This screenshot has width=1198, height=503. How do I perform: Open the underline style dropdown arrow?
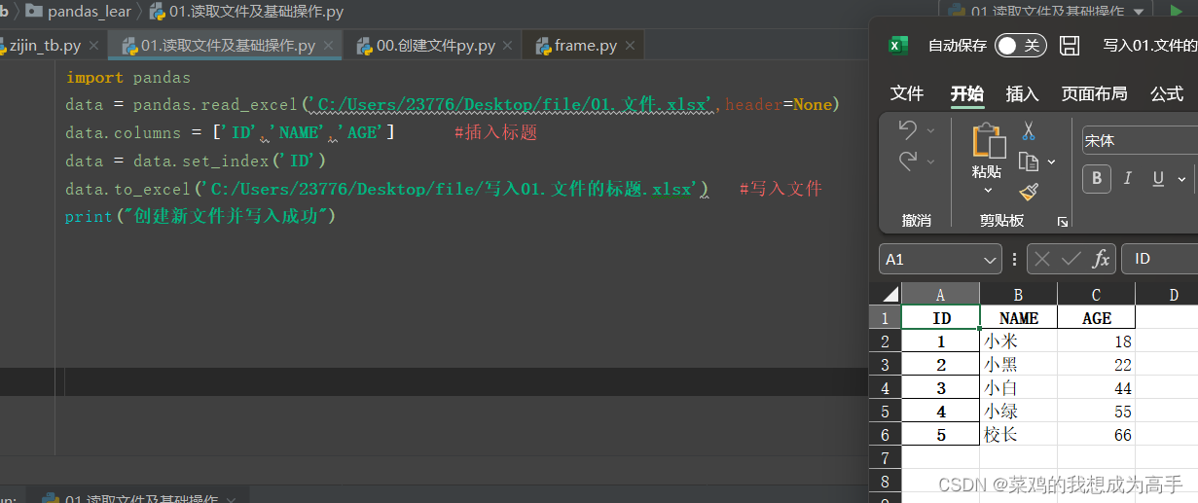click(x=1181, y=179)
